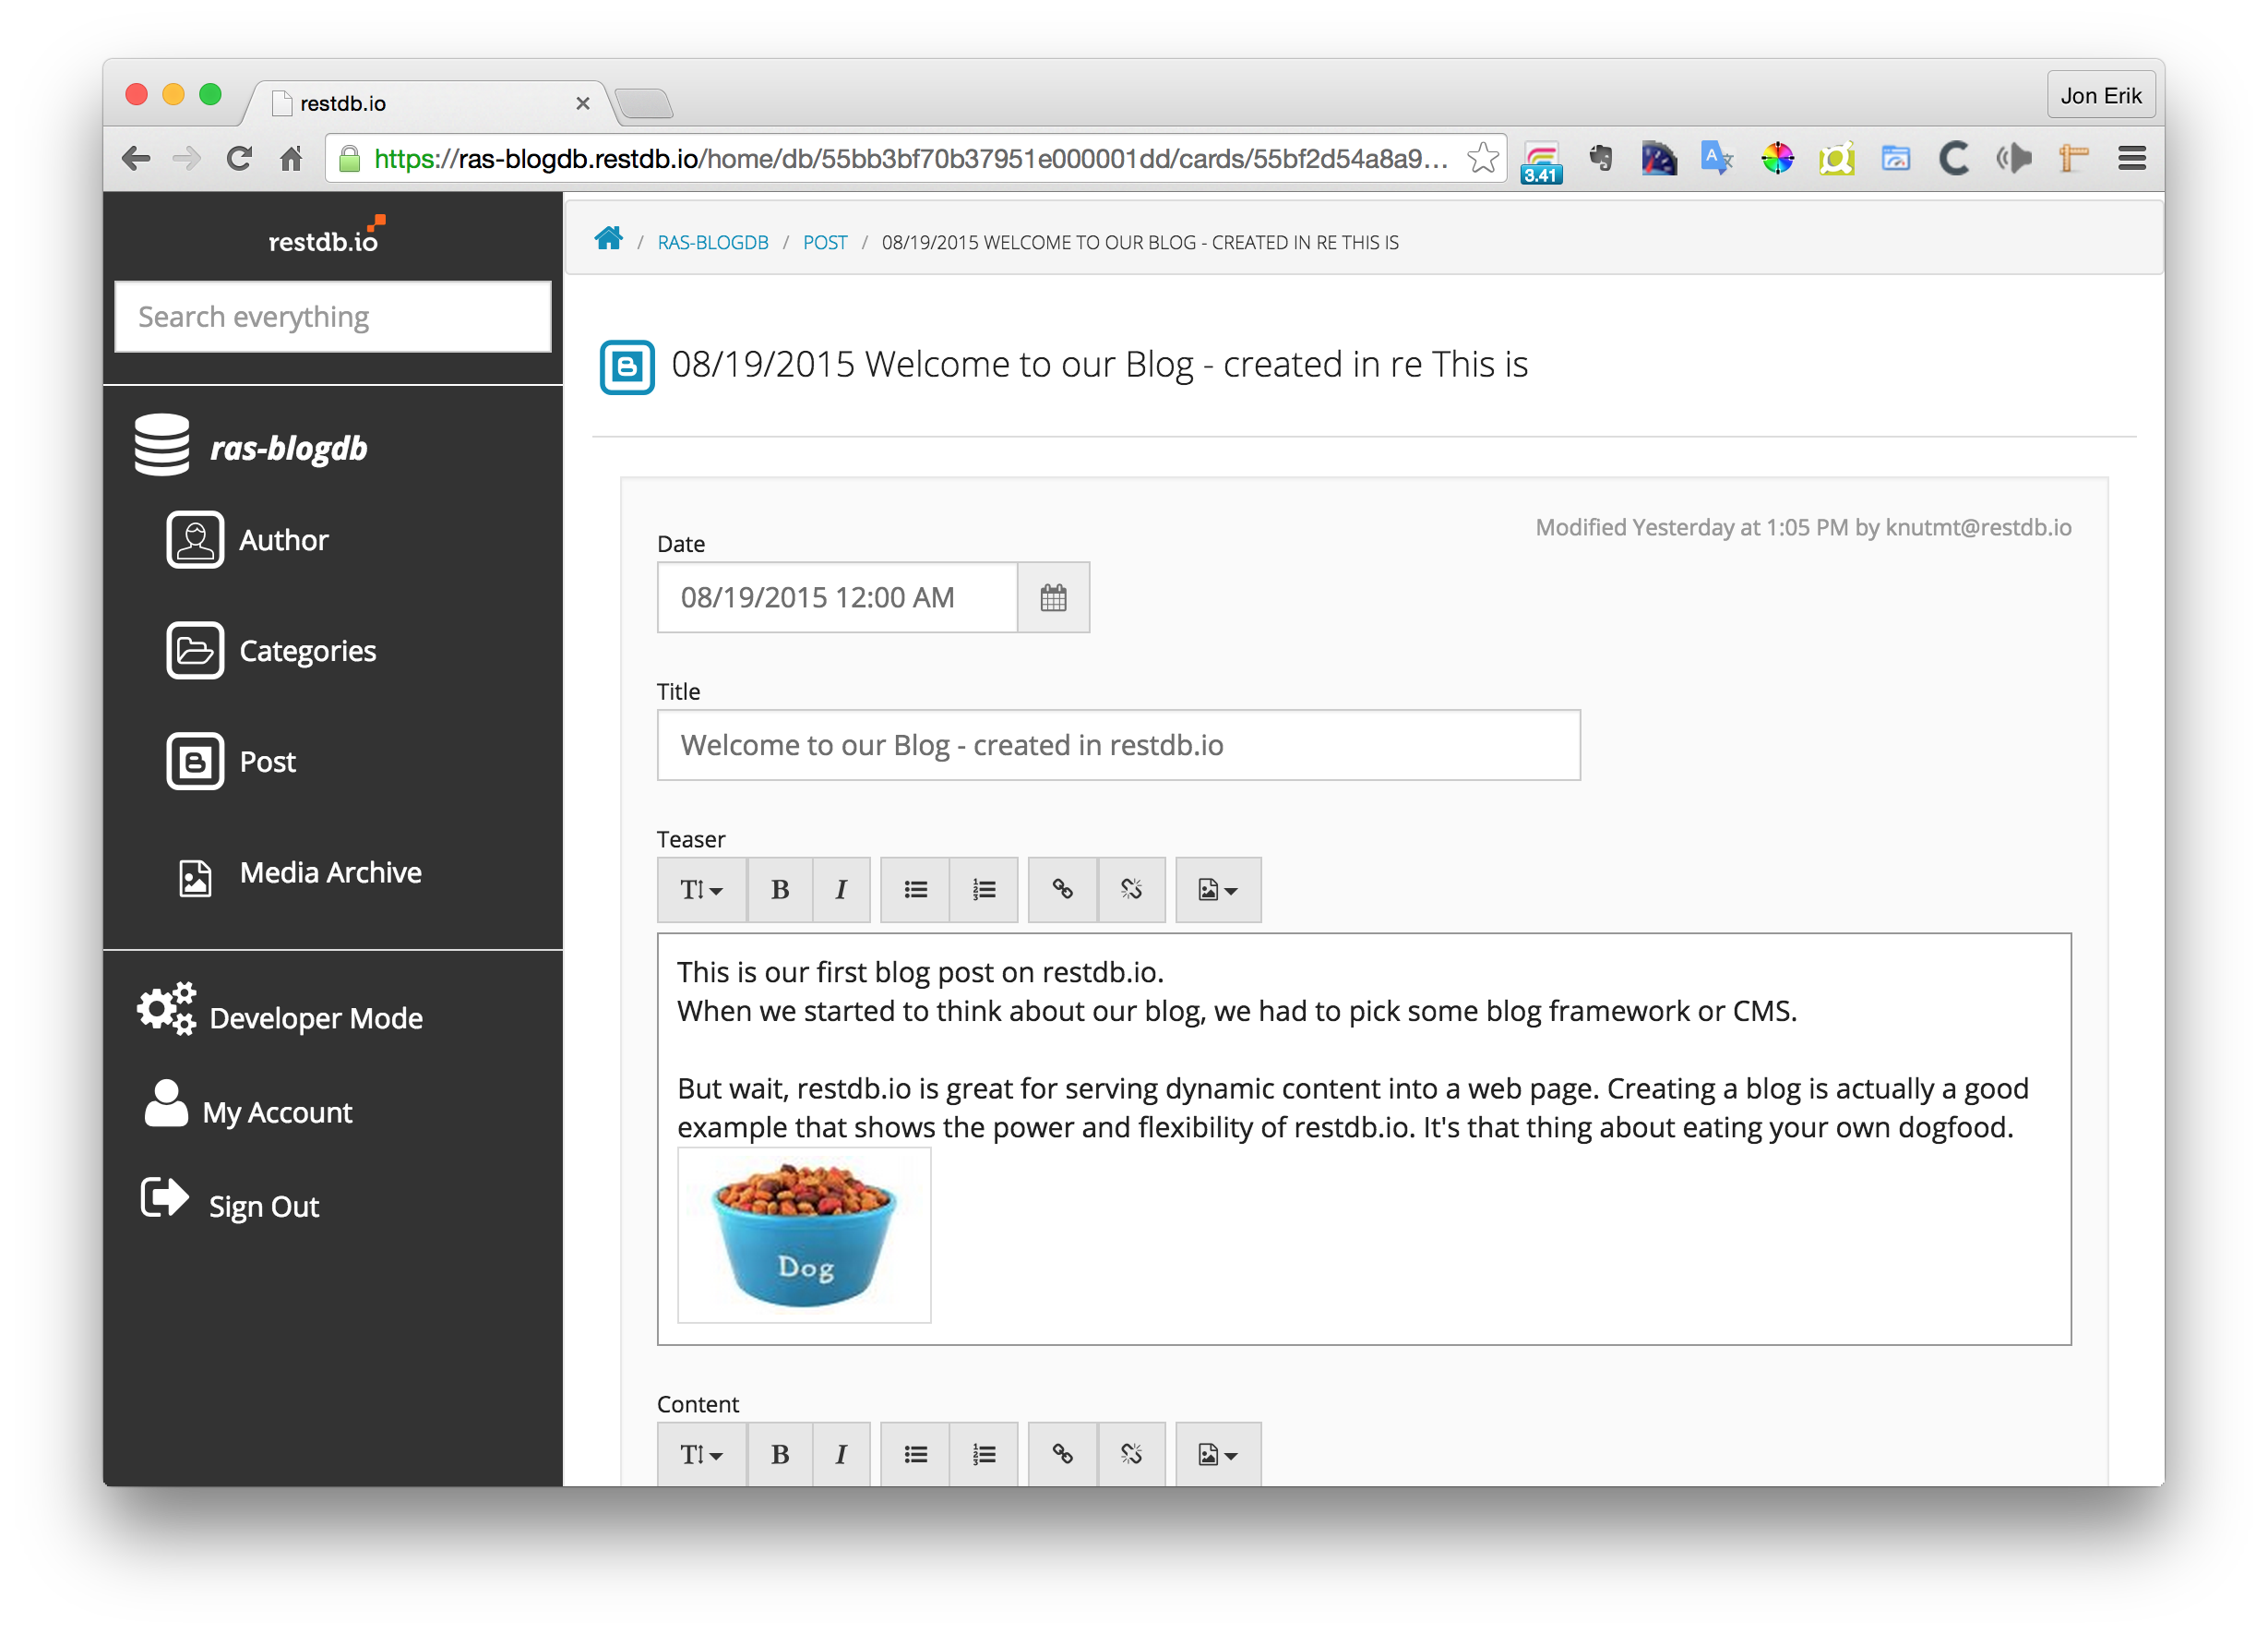
Task: Click browser back arrow
Action: pos(136,158)
